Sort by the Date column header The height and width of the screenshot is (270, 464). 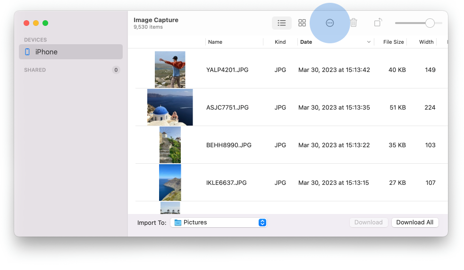click(x=306, y=42)
